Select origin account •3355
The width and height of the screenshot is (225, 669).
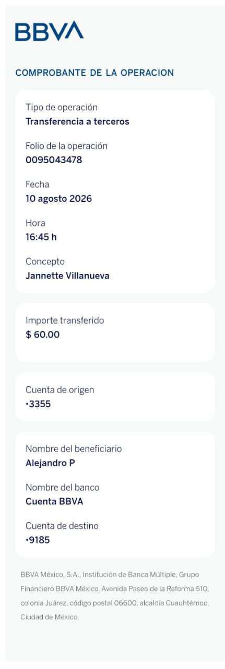pyautogui.click(x=38, y=404)
